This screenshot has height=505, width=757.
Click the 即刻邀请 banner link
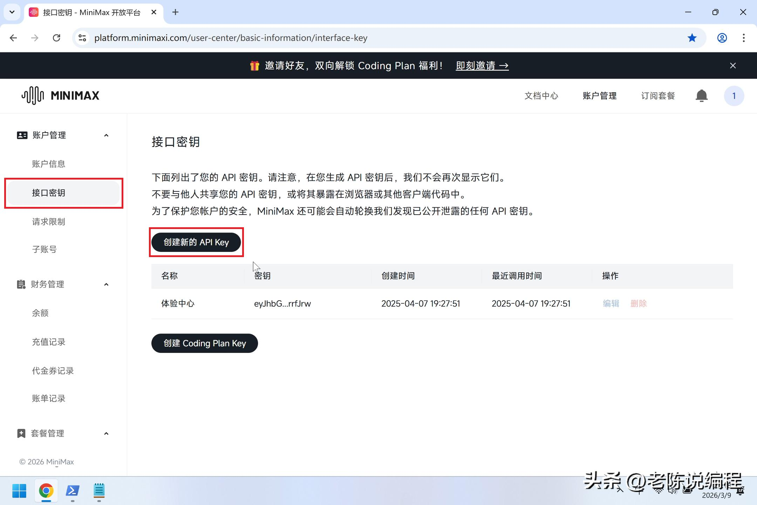click(x=482, y=66)
